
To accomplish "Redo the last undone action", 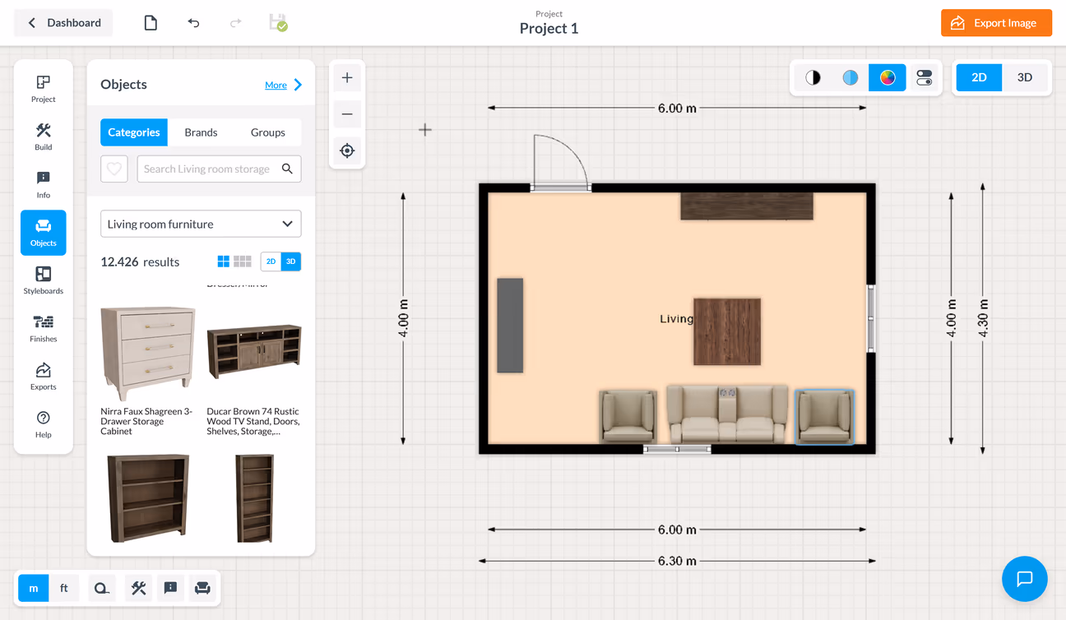I will tap(236, 23).
